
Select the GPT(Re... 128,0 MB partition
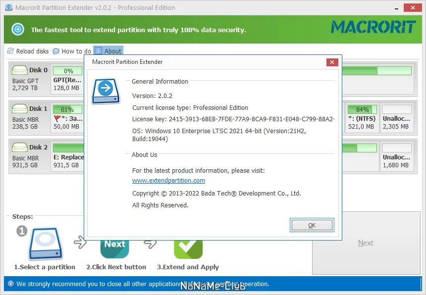coord(67,79)
